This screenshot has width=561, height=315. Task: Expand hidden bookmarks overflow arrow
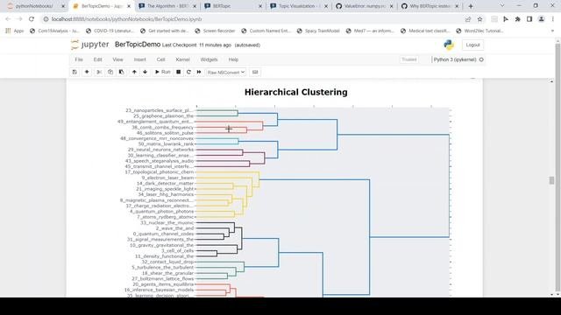pyautogui.click(x=552, y=31)
